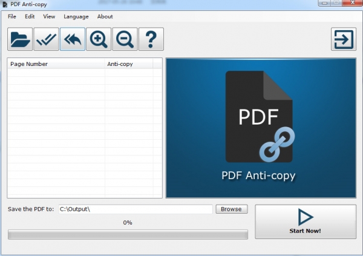Click the Save the PDF to path field
Screen dimensions: 363x256
pos(135,209)
